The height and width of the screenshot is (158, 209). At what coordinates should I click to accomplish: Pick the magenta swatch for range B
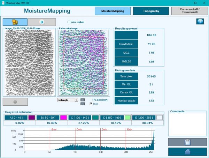(63, 118)
